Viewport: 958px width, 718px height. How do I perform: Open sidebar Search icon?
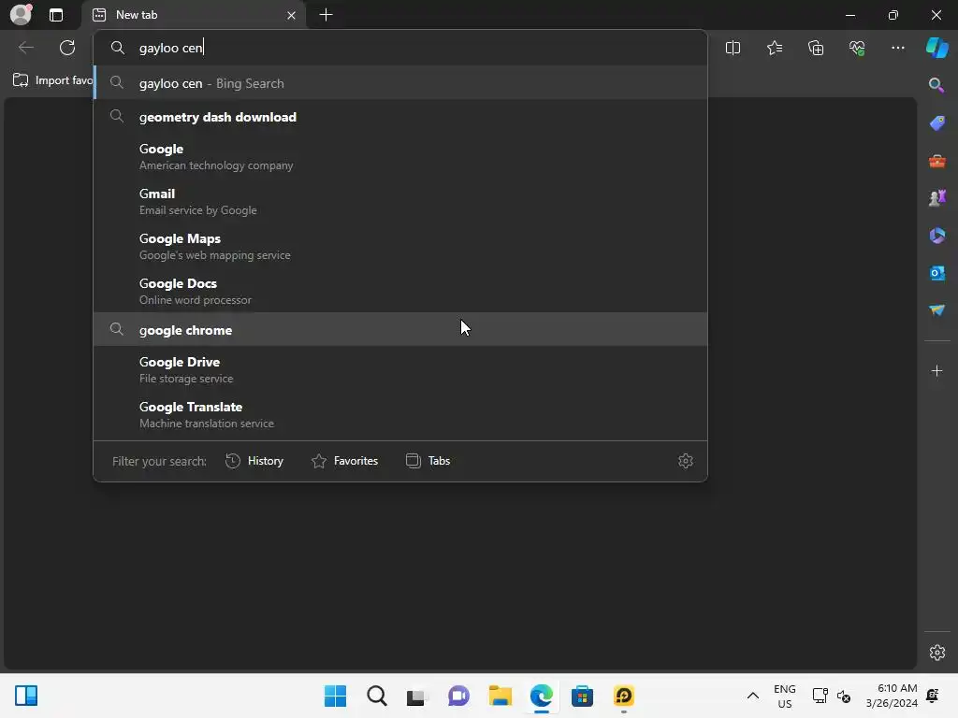(936, 85)
